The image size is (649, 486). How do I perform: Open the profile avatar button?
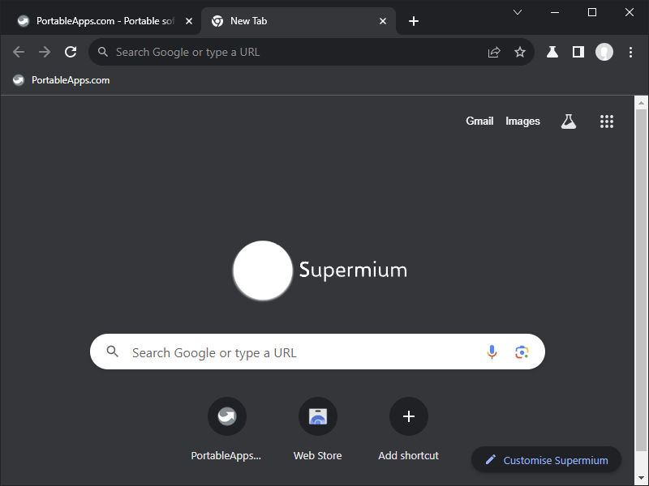(604, 52)
